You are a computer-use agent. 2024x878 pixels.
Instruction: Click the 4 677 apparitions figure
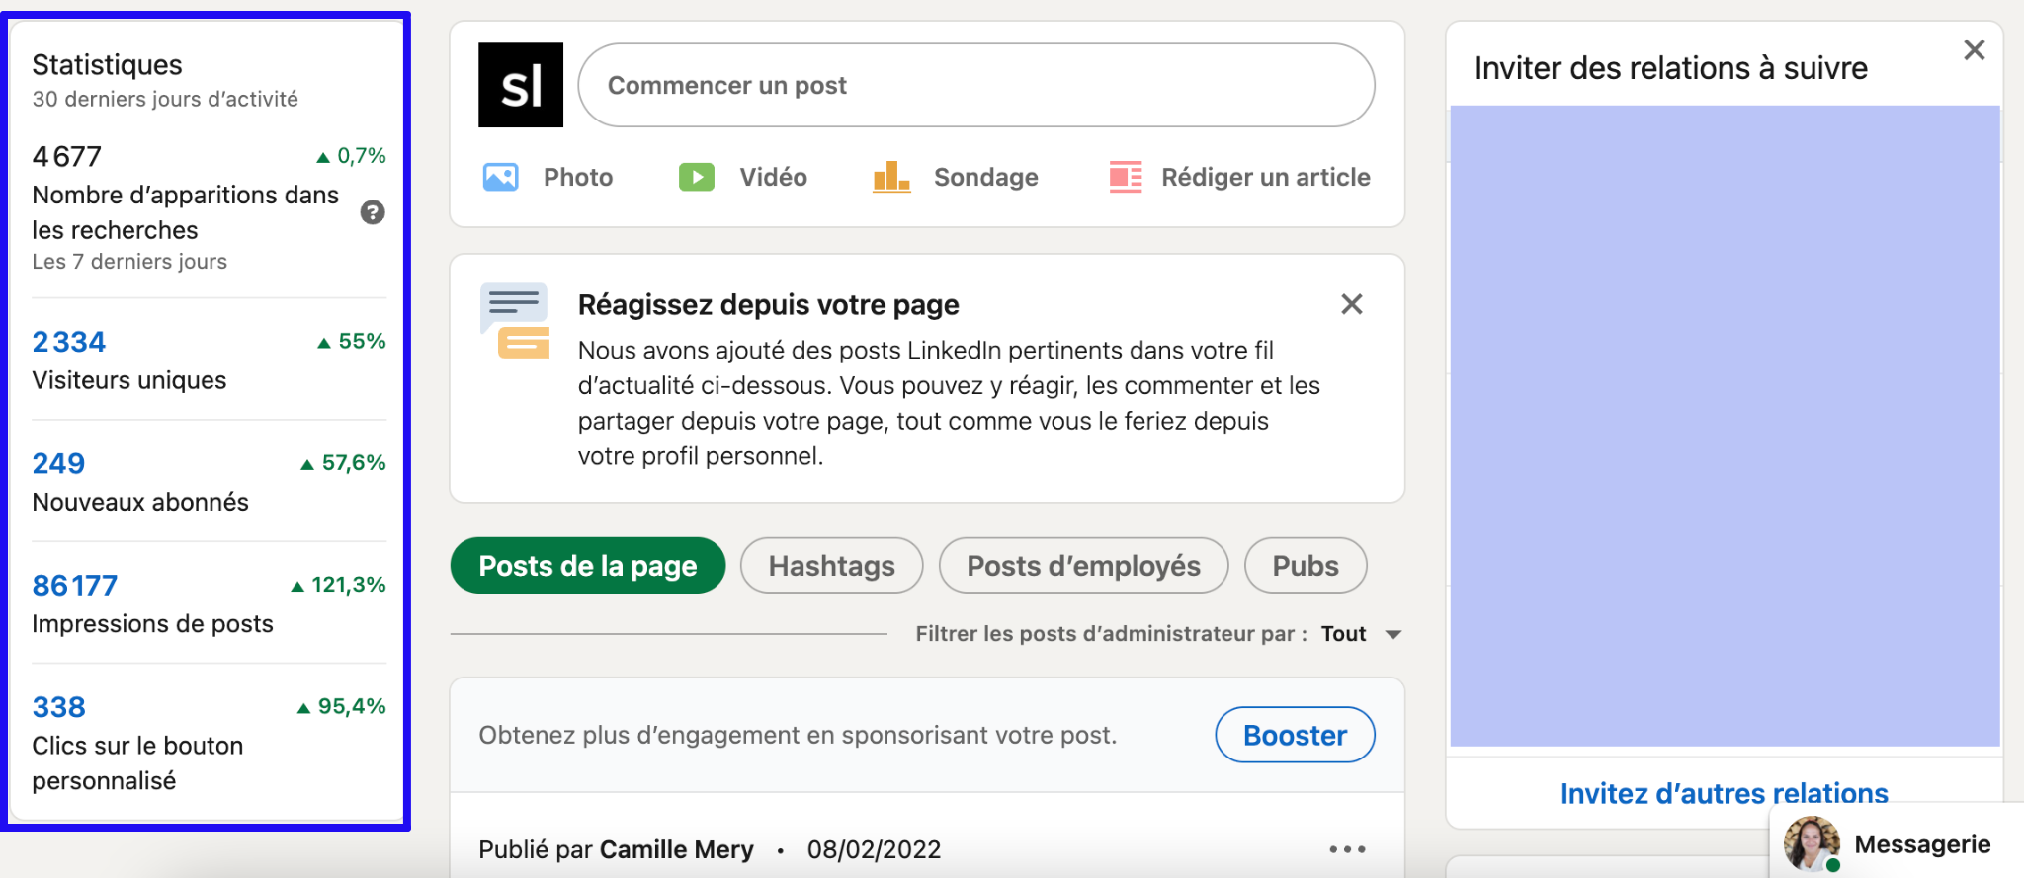click(67, 157)
